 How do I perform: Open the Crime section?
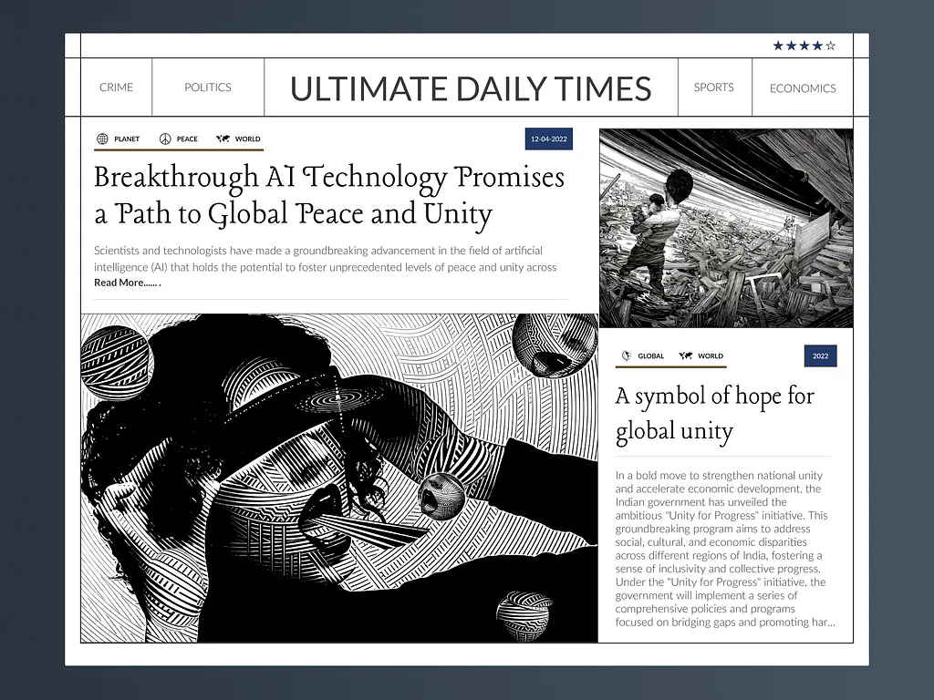(116, 87)
